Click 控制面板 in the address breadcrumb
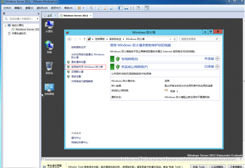 pyautogui.click(x=100, y=39)
